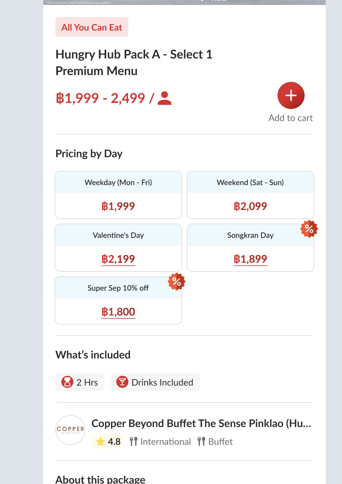Open the Copper restaurant logo thumbnail
Viewport: 342px width, 484px height.
coord(70,430)
